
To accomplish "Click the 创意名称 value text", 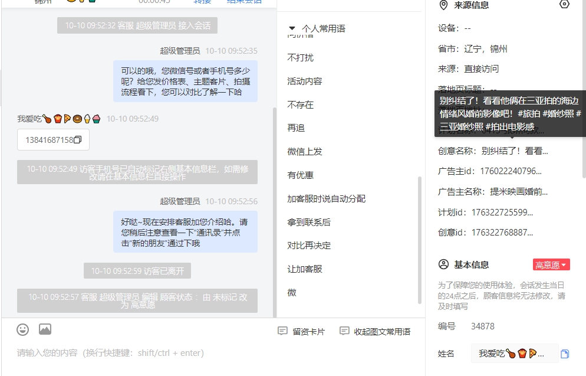I will pos(514,151).
